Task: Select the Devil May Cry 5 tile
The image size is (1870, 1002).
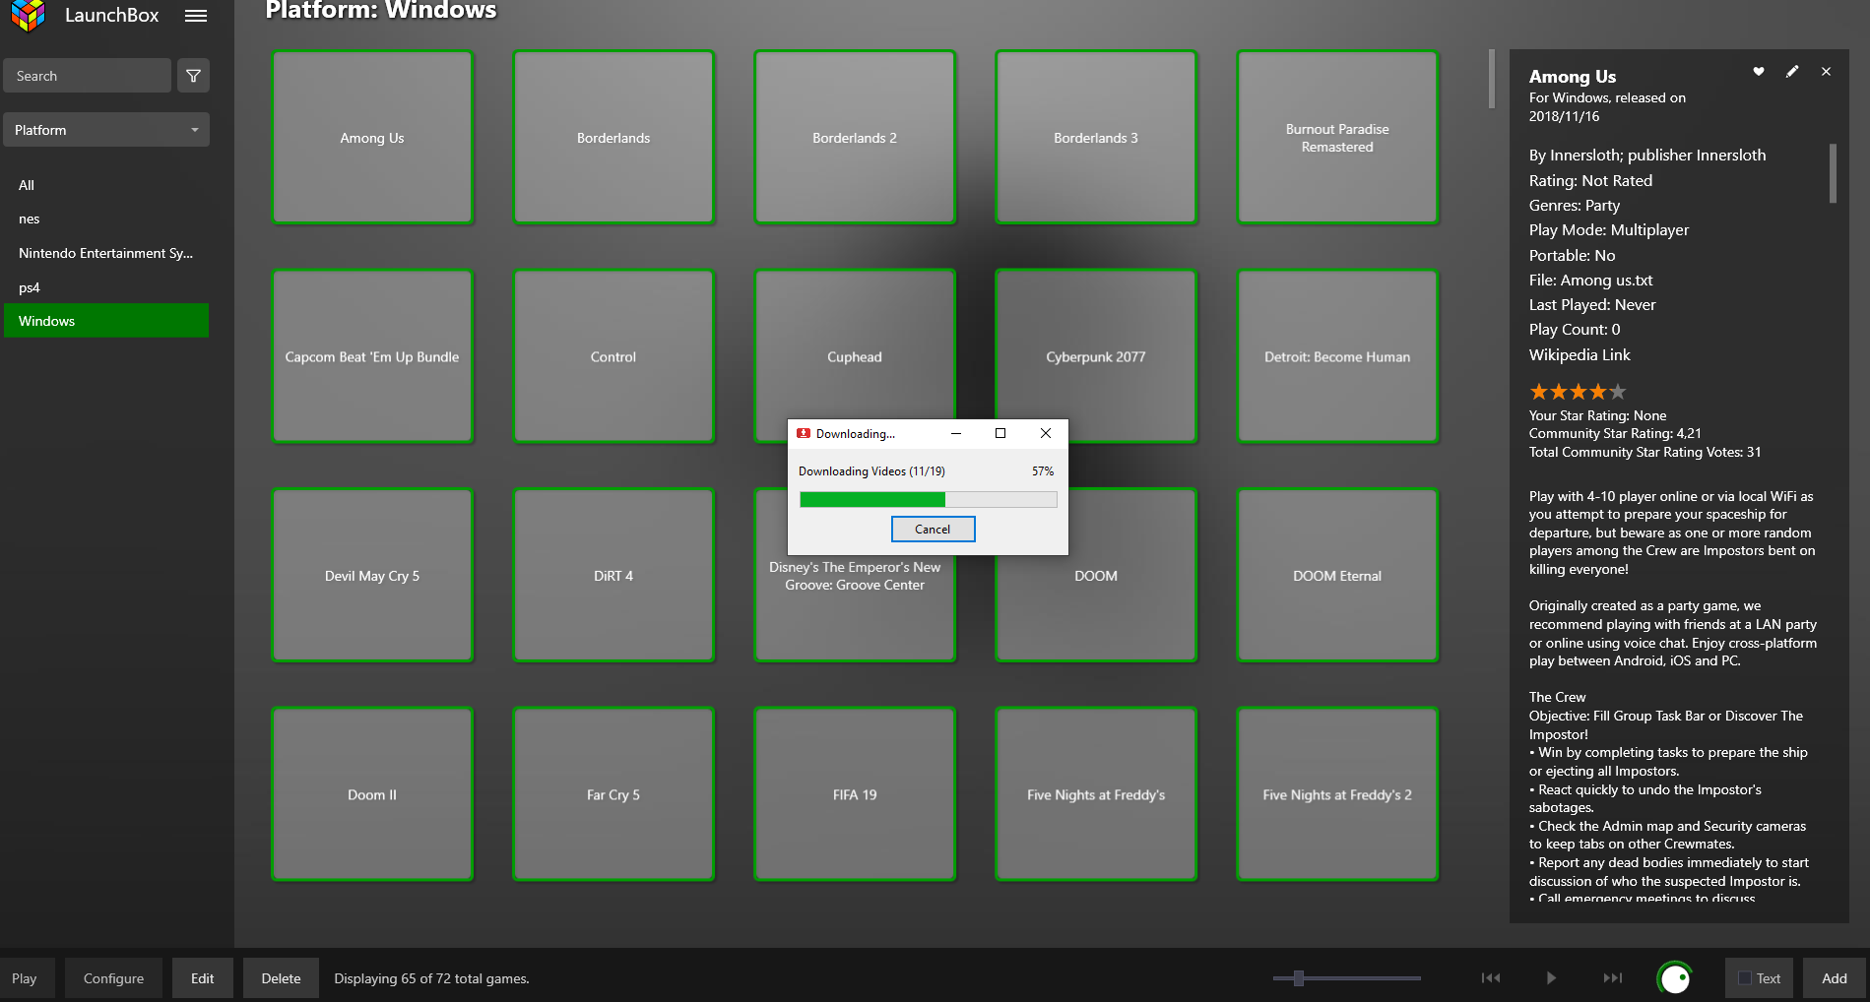Action: tap(372, 576)
